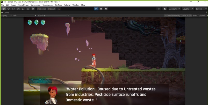The width and height of the screenshot is (208, 105).
Task: Open the File menu
Action: coord(2,5)
